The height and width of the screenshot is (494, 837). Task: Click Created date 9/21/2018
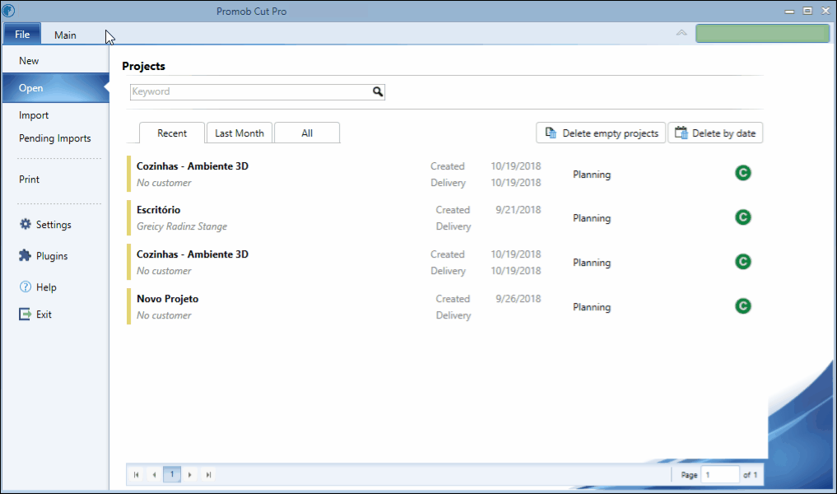click(x=518, y=210)
